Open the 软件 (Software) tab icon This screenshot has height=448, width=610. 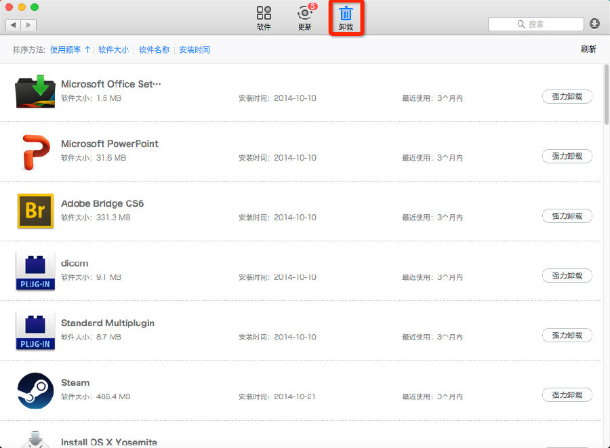click(264, 14)
